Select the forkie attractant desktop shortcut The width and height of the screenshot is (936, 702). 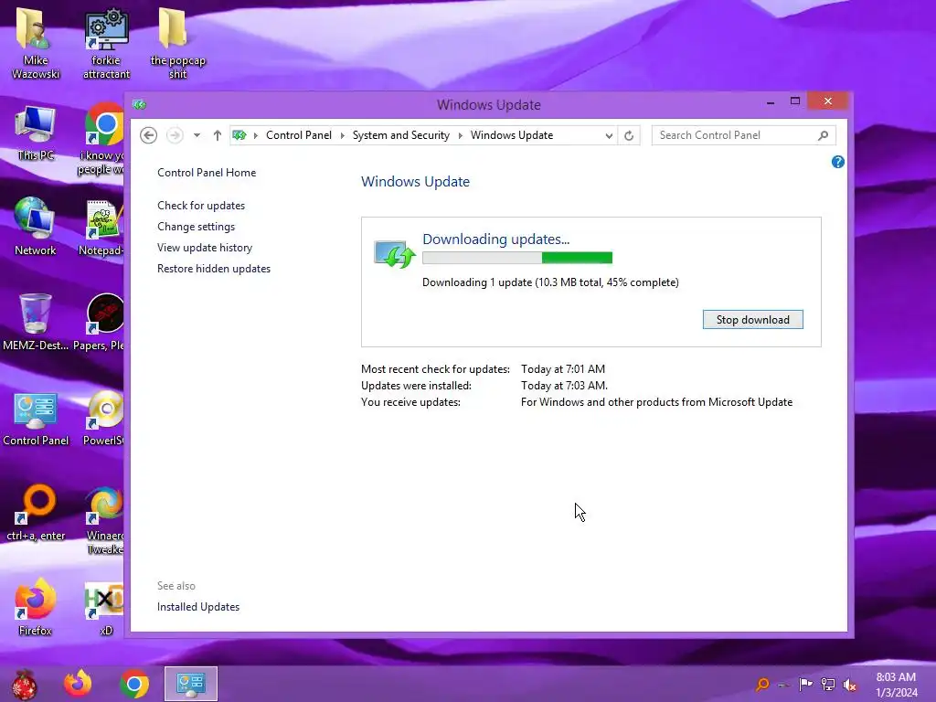pos(106,43)
